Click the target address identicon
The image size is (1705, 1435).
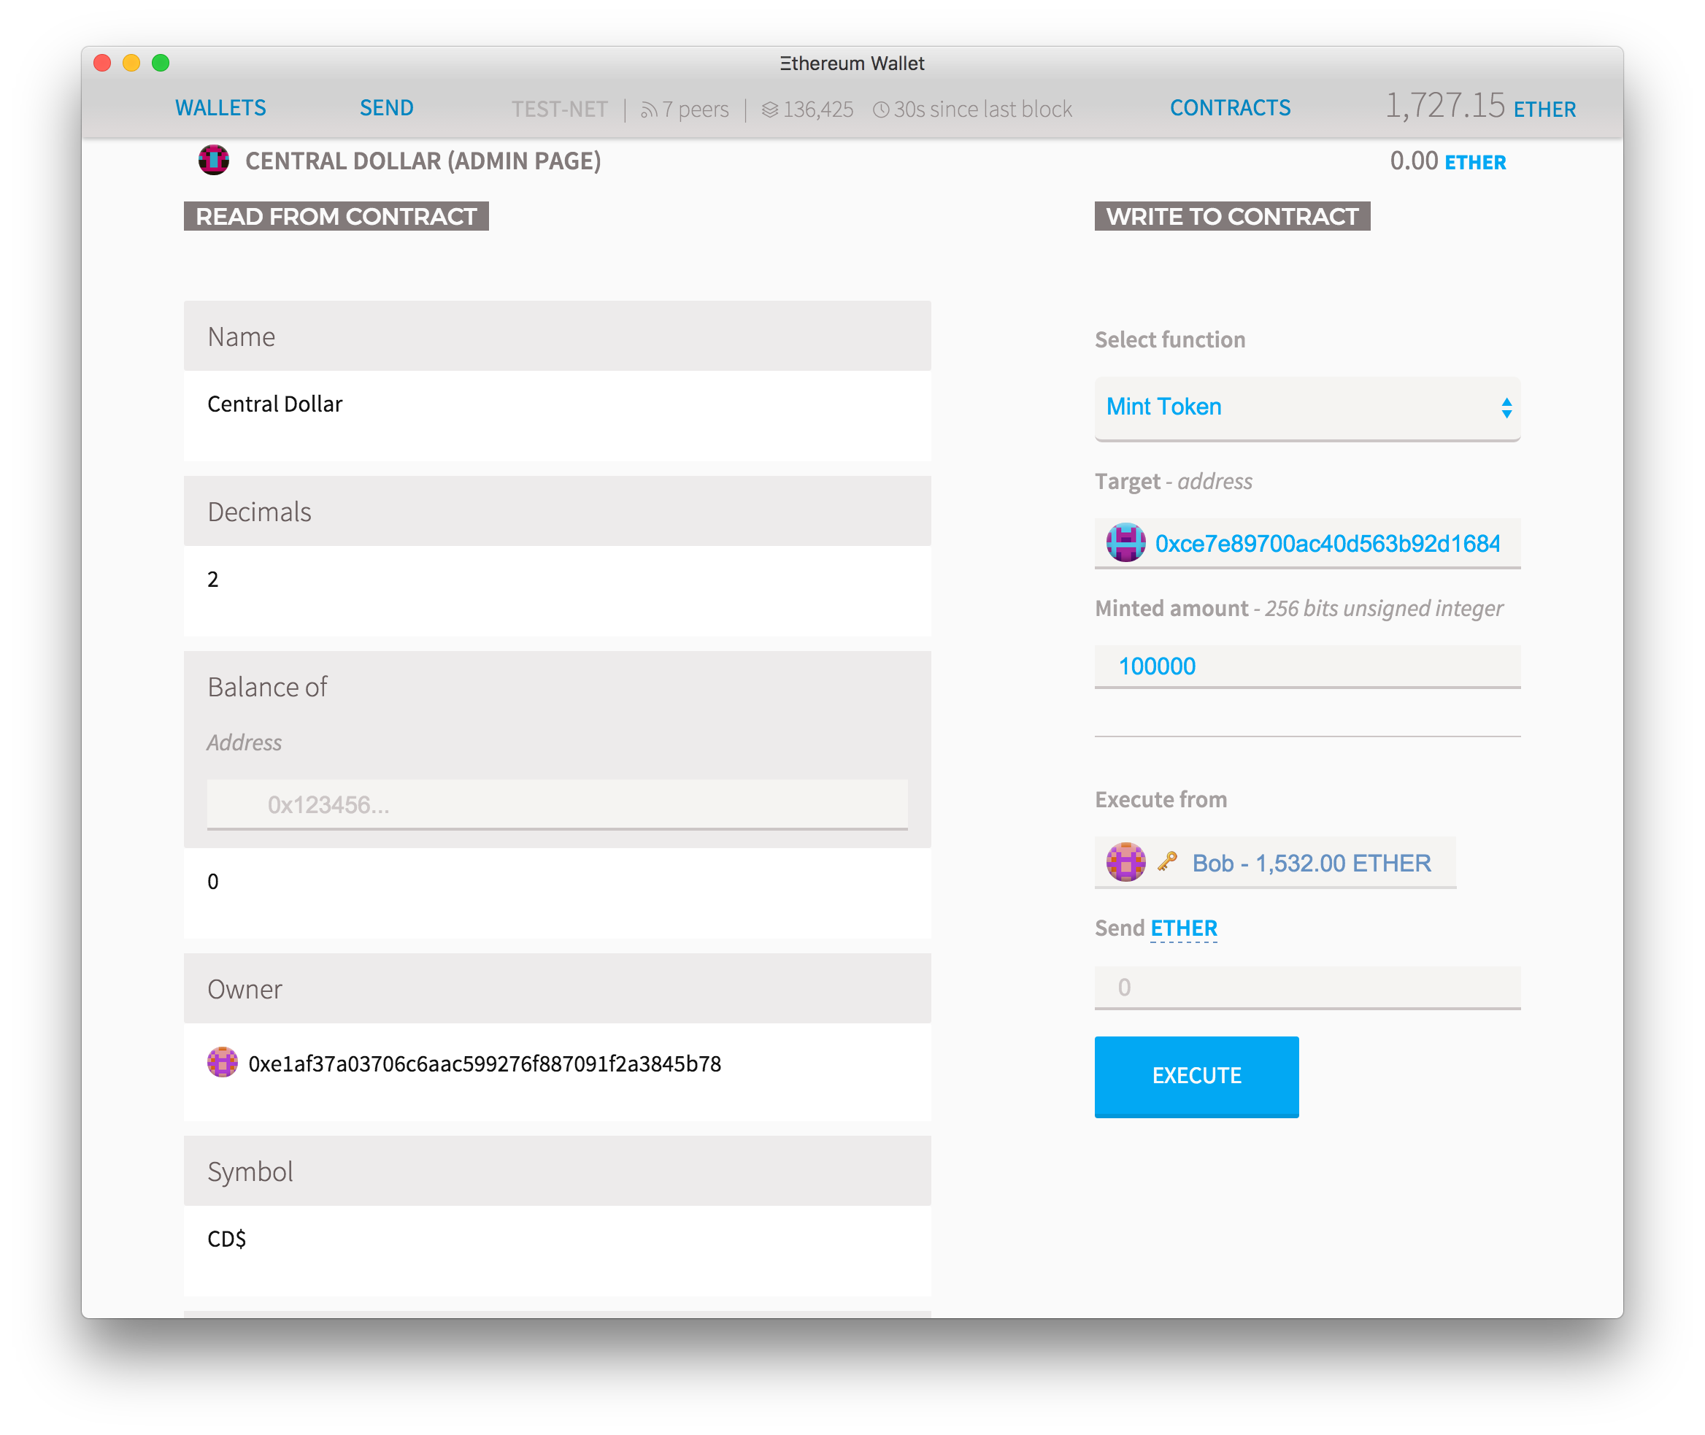[x=1125, y=542]
